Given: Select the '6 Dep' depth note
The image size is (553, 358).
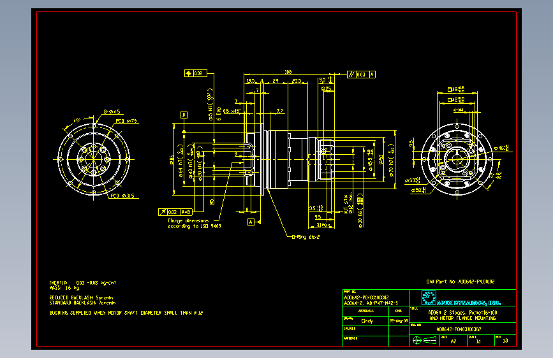Looking at the screenshot, I should tap(219, 114).
